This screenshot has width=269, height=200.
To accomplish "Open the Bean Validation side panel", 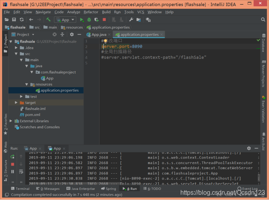I will (264, 109).
